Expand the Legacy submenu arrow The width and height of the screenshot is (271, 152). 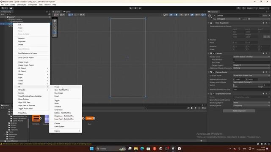click(79, 131)
